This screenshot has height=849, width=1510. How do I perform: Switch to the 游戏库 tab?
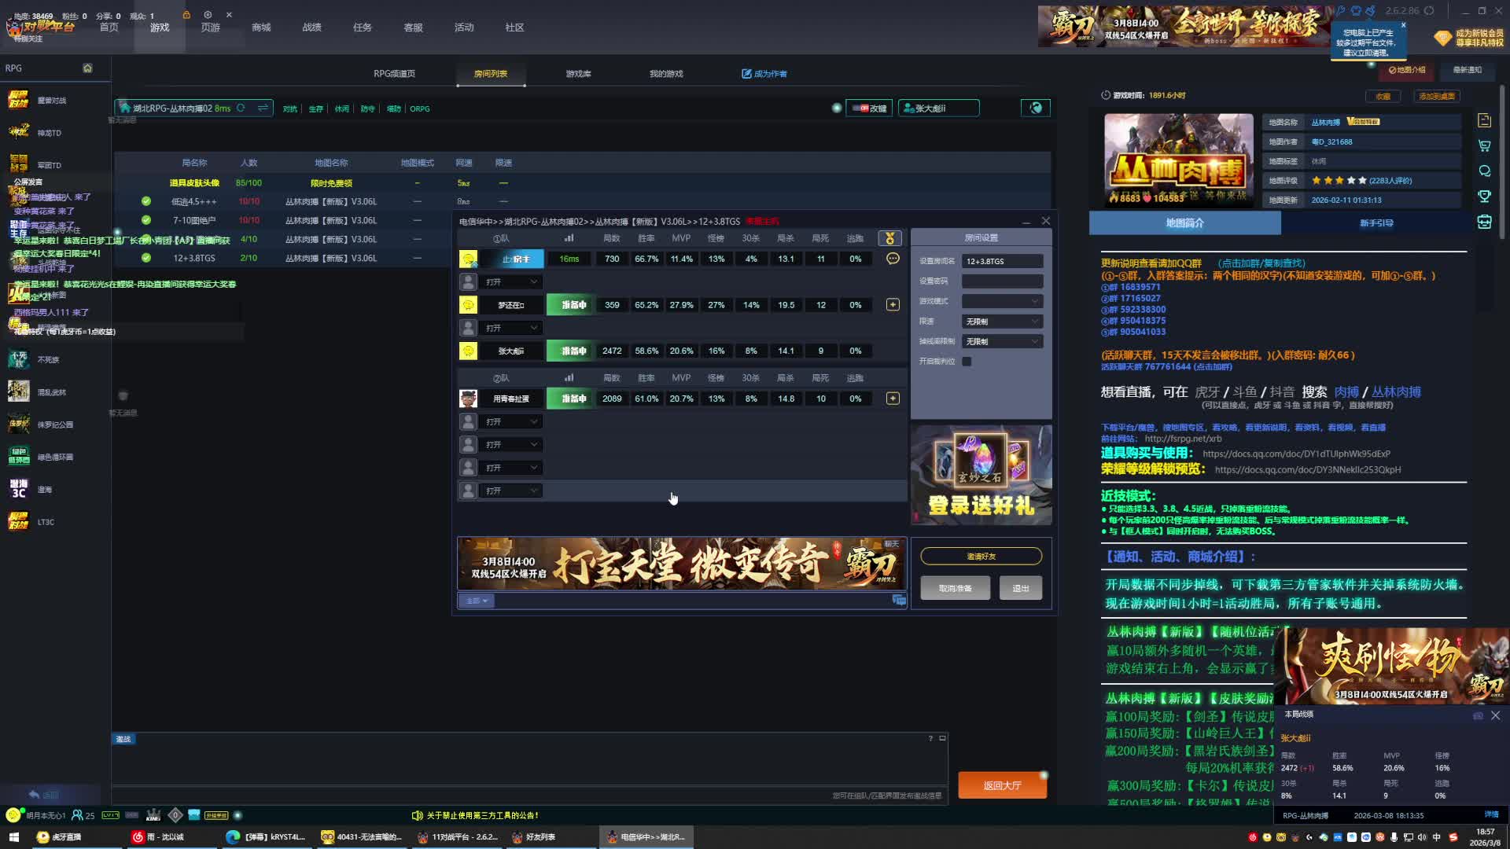pos(578,74)
